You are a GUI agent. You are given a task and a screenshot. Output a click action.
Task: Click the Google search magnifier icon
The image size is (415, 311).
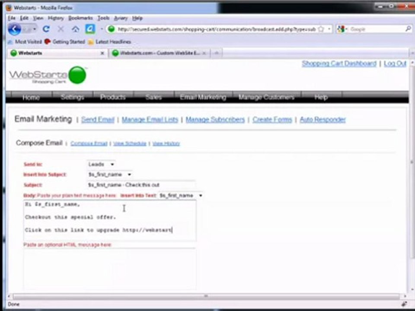tap(408, 29)
